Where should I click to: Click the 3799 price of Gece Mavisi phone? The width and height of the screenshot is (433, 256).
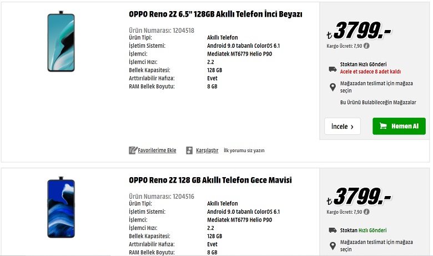coord(359,196)
